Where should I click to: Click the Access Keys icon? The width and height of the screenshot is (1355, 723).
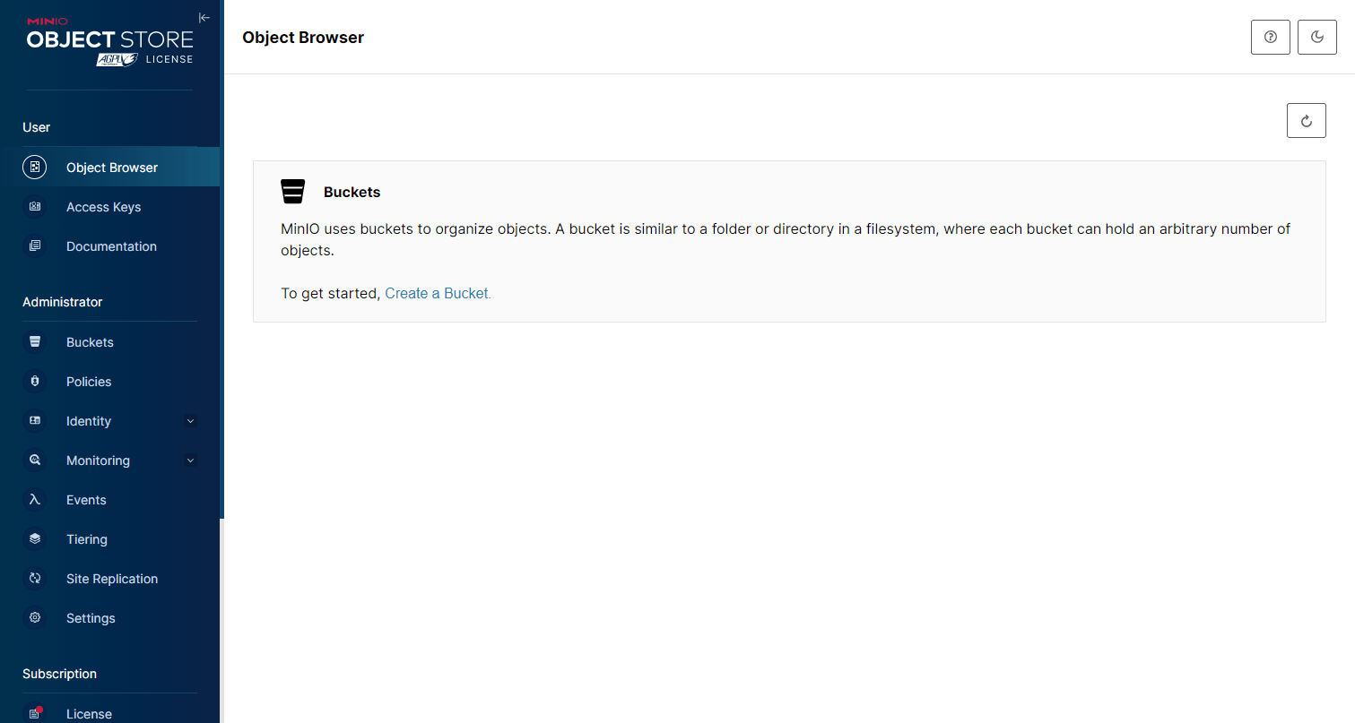[x=34, y=207]
